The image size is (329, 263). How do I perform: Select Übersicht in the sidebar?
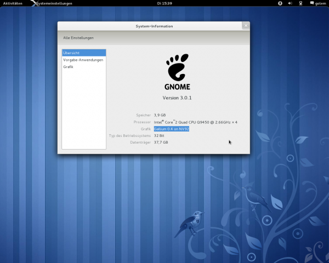(84, 53)
